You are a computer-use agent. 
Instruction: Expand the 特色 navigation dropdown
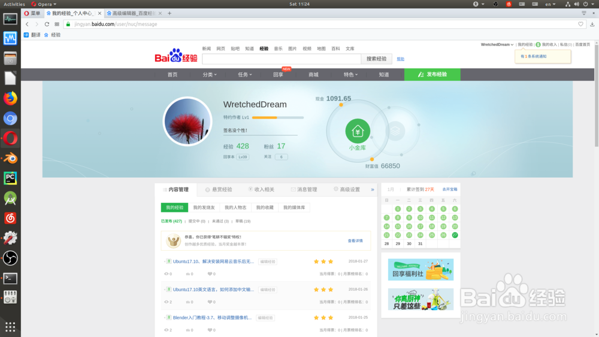point(350,75)
